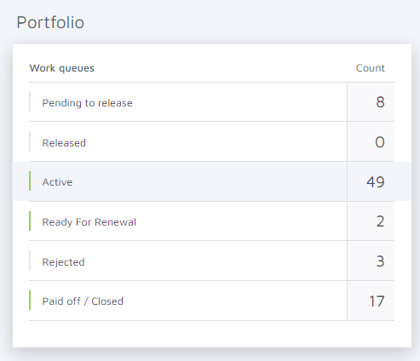Click gray marker beside Pending to release

[x=30, y=101]
